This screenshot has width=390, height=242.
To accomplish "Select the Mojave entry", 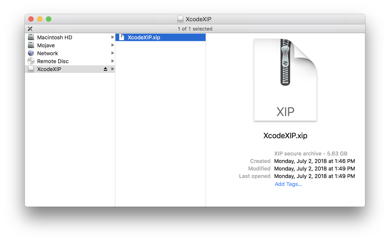I will coord(70,45).
